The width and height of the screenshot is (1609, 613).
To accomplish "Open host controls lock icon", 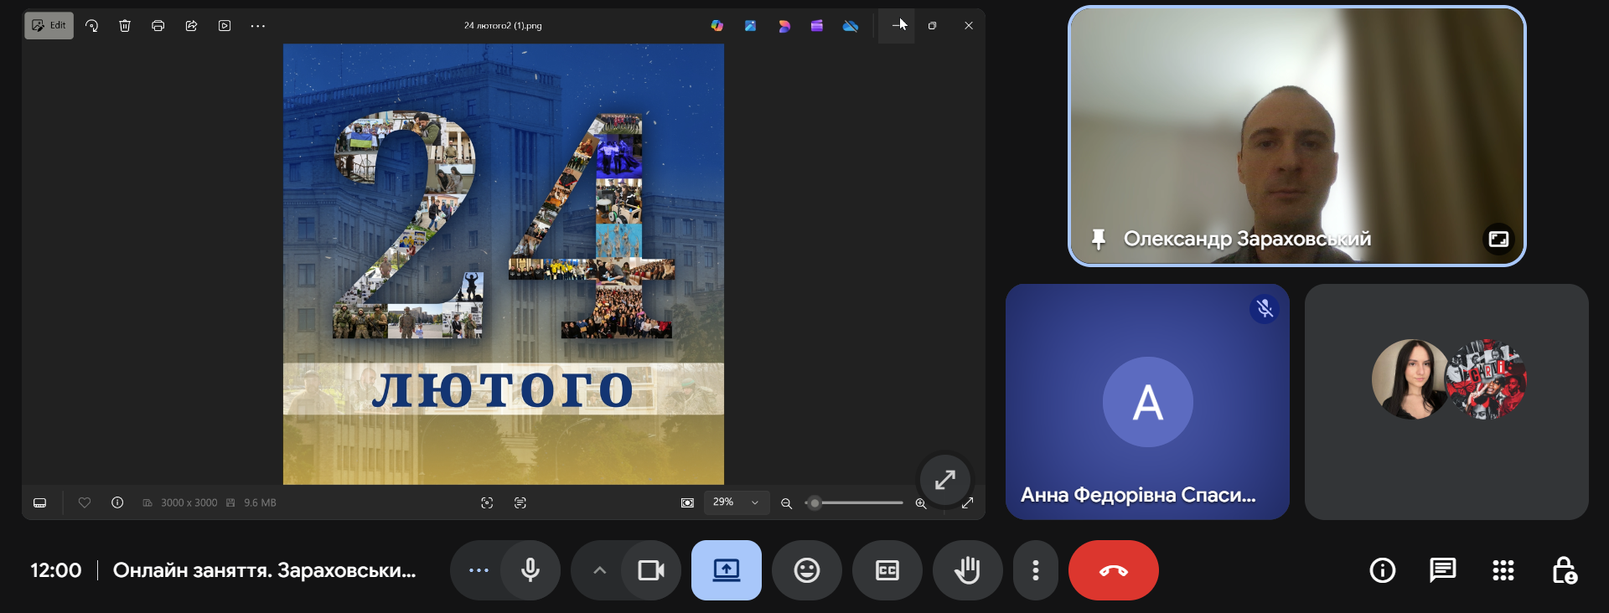I will click(1564, 570).
